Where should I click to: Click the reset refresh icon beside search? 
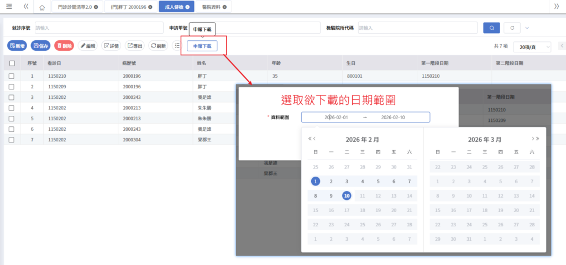pos(512,28)
